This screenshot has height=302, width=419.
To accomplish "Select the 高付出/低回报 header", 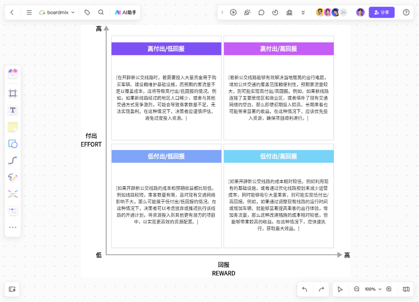I will point(166,49).
